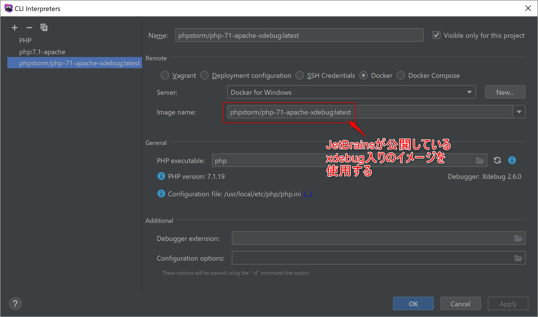Click the PHP version: 7.1.19 text
Image resolution: width=538 pixels, height=317 pixels.
196,177
